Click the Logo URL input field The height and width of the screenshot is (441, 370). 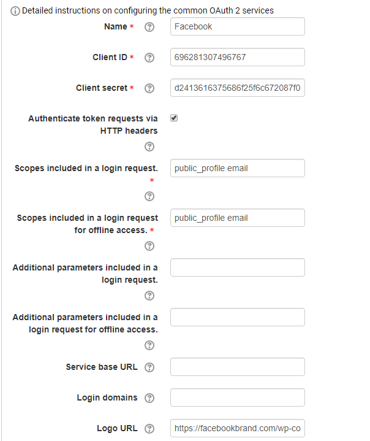(237, 429)
